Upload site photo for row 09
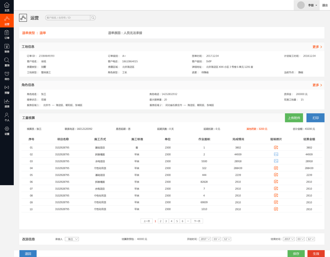Image resolution: width=330 pixels, height=257 pixels. (276, 202)
